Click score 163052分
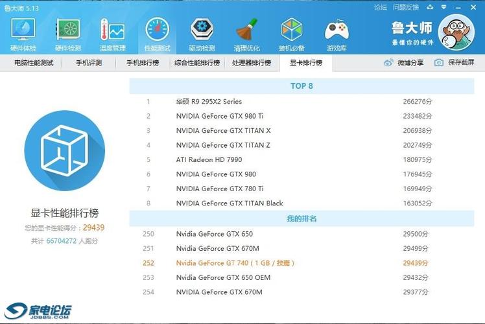 (x=418, y=203)
